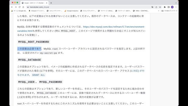Screen dimensions: 188x106
Task: Click the GRANT ALL code text
Action: [38, 75]
